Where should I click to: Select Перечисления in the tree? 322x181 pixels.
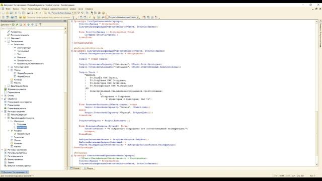point(14,93)
